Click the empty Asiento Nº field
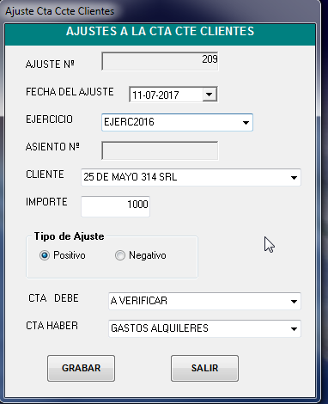This screenshot has width=328, height=404. [x=160, y=150]
